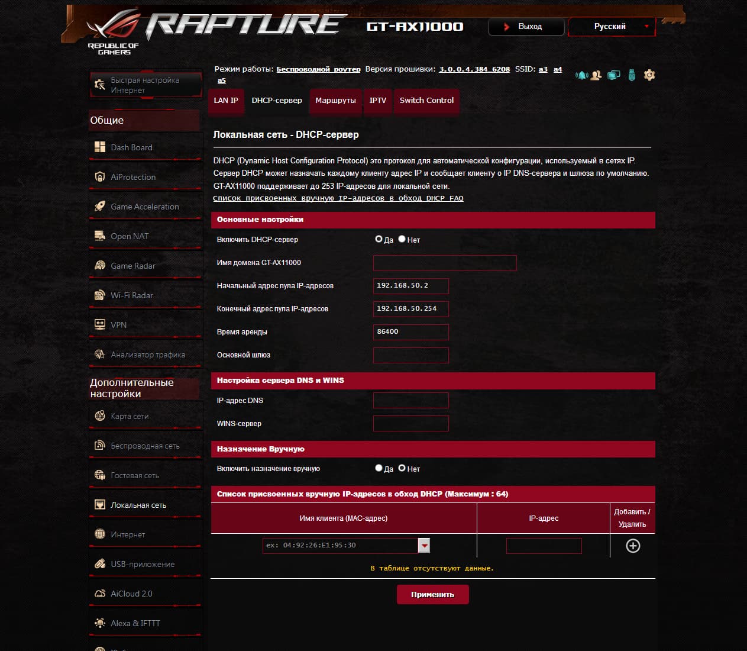Open the USB-приложение menu entry

pyautogui.click(x=145, y=564)
